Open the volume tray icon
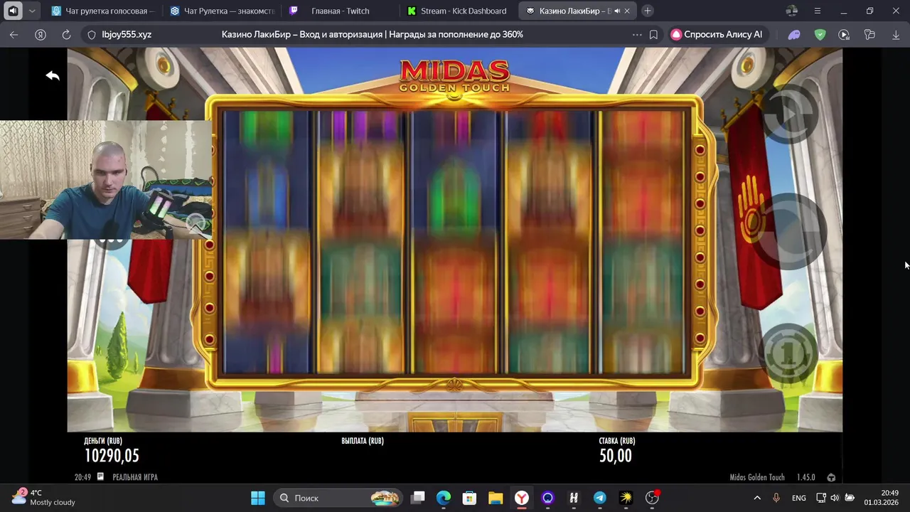This screenshot has height=512, width=910. (835, 498)
